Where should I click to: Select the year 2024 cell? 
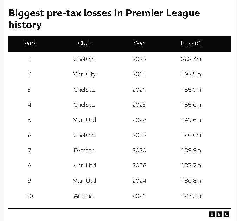coord(139,181)
